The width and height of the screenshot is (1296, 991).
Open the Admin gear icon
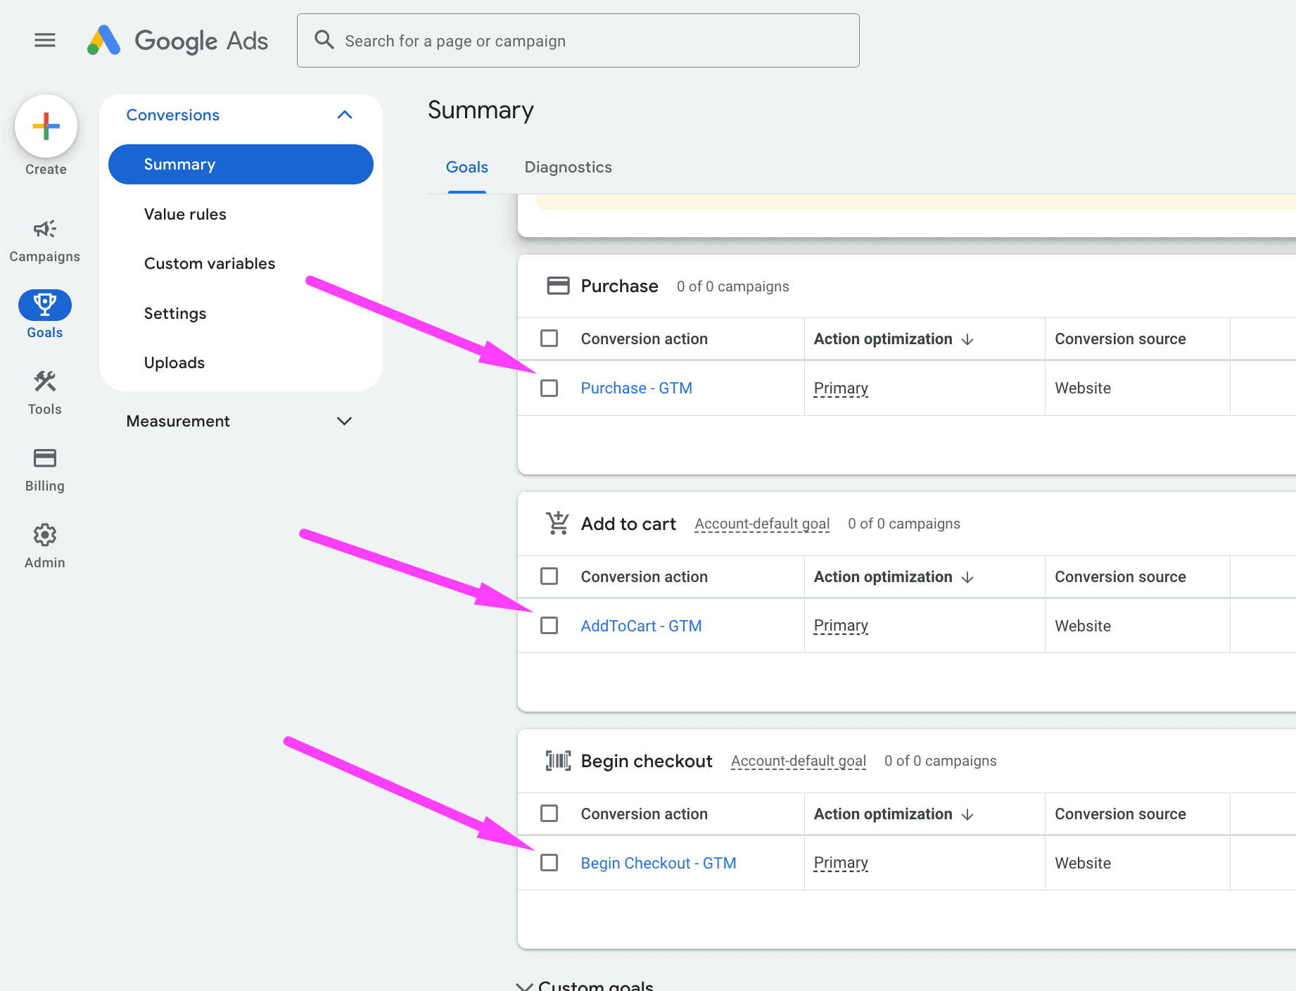click(44, 535)
